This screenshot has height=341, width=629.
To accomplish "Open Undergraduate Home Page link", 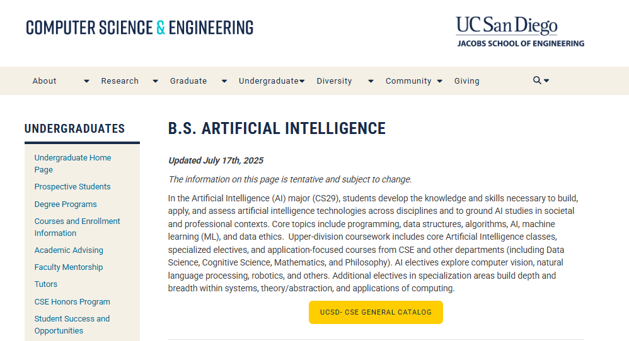I will coord(72,164).
